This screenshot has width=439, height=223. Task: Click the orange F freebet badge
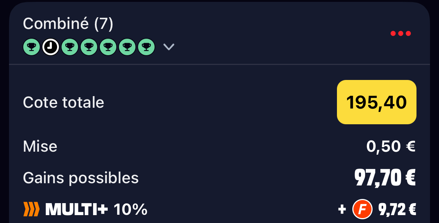362,209
